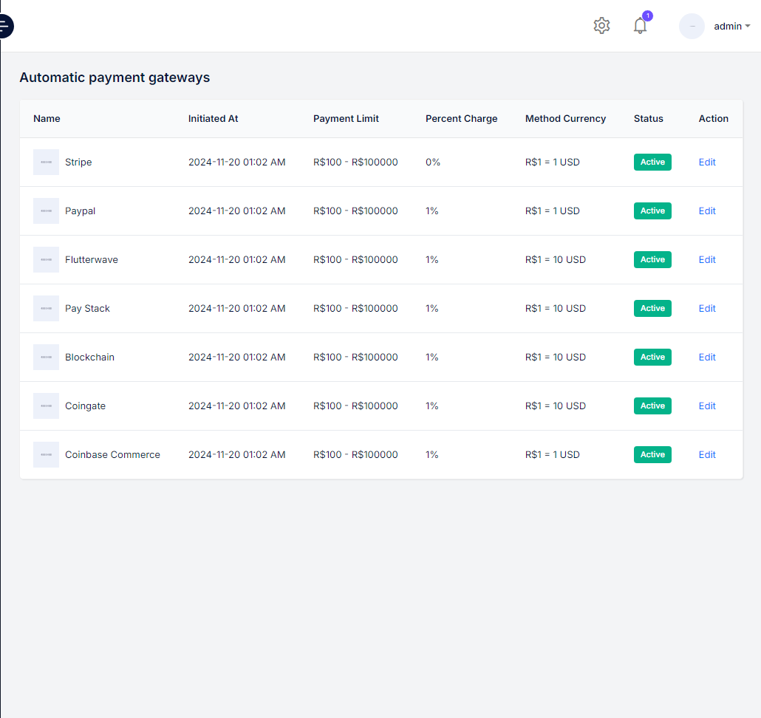Click the Paypal gateway logo thumbnail
Screen dimensions: 761x718
46,211
